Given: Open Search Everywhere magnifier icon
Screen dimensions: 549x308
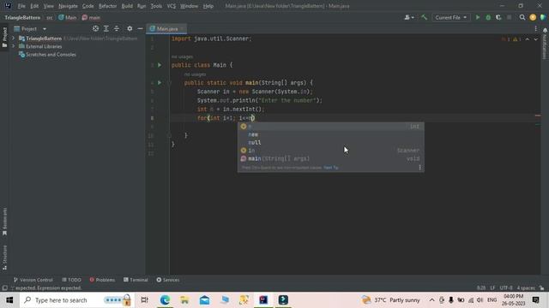Looking at the screenshot, I should click(522, 17).
